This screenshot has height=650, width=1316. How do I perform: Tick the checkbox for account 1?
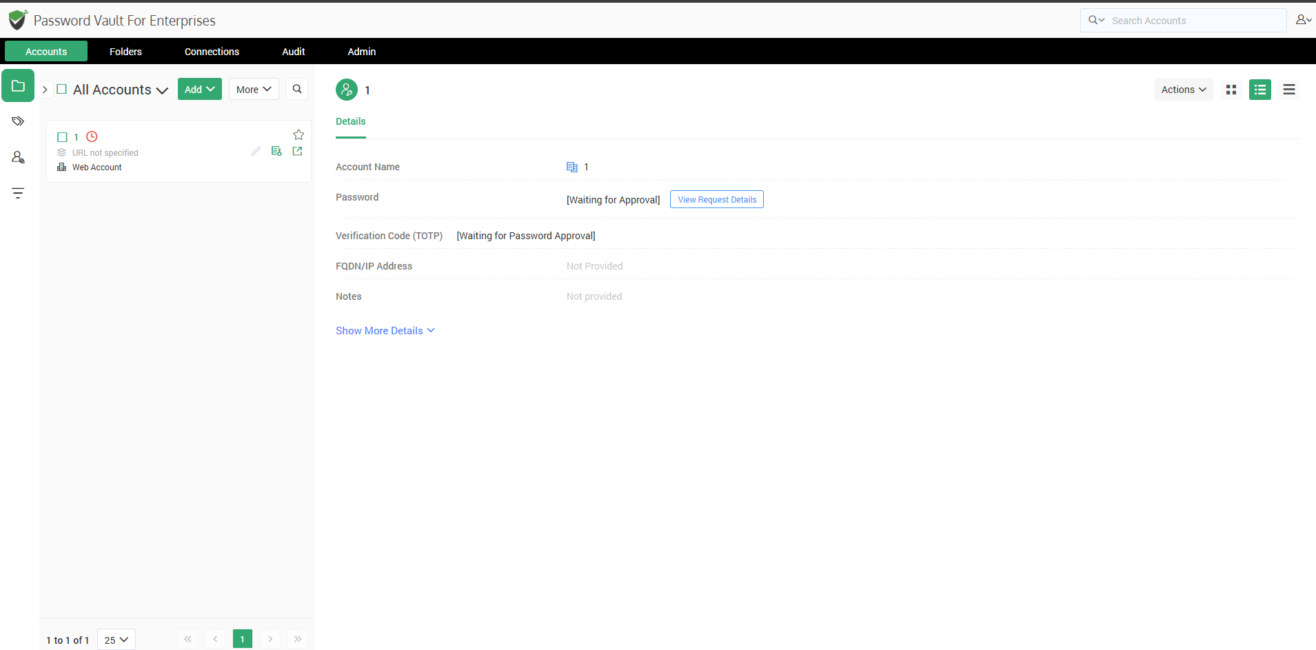[62, 137]
